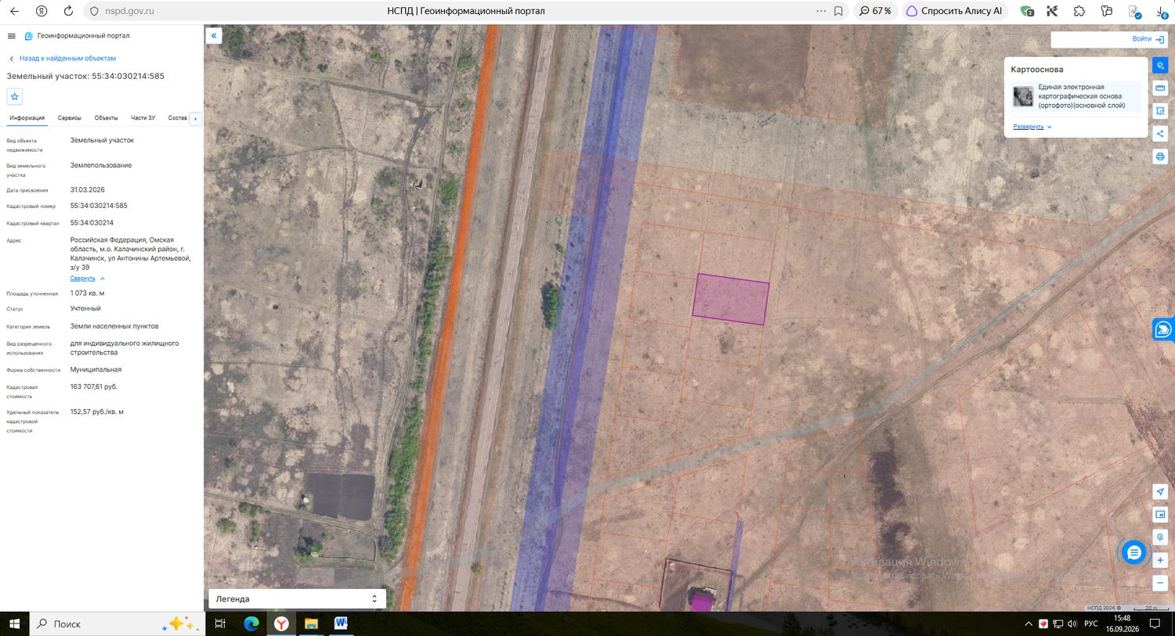The width and height of the screenshot is (1175, 636).
Task: Show more tabs with the right arrow
Action: click(x=196, y=119)
